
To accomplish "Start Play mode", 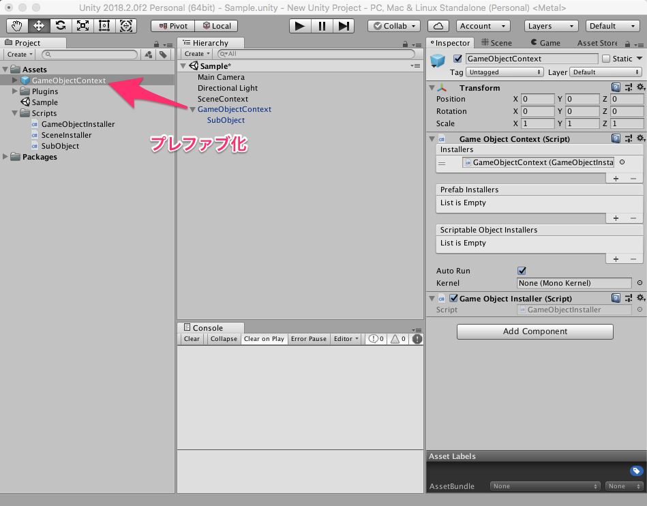I will (x=300, y=26).
